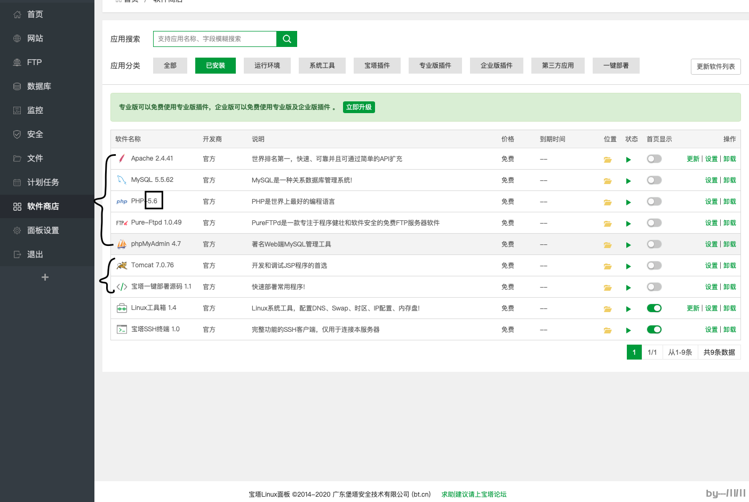Open 监控 in the sidebar
749x502 pixels.
pyautogui.click(x=47, y=110)
